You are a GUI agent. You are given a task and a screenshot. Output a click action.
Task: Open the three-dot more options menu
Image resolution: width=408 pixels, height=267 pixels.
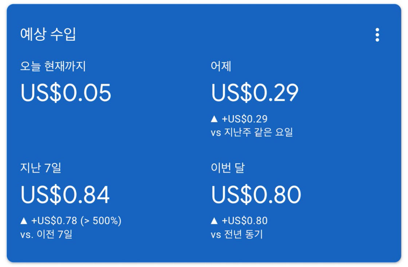377,35
